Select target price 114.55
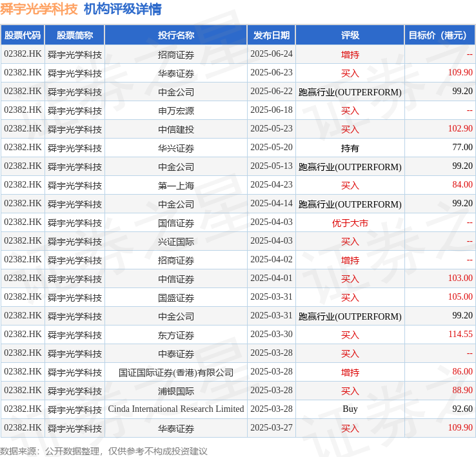Screen dimensions: 476x457 click(461, 335)
